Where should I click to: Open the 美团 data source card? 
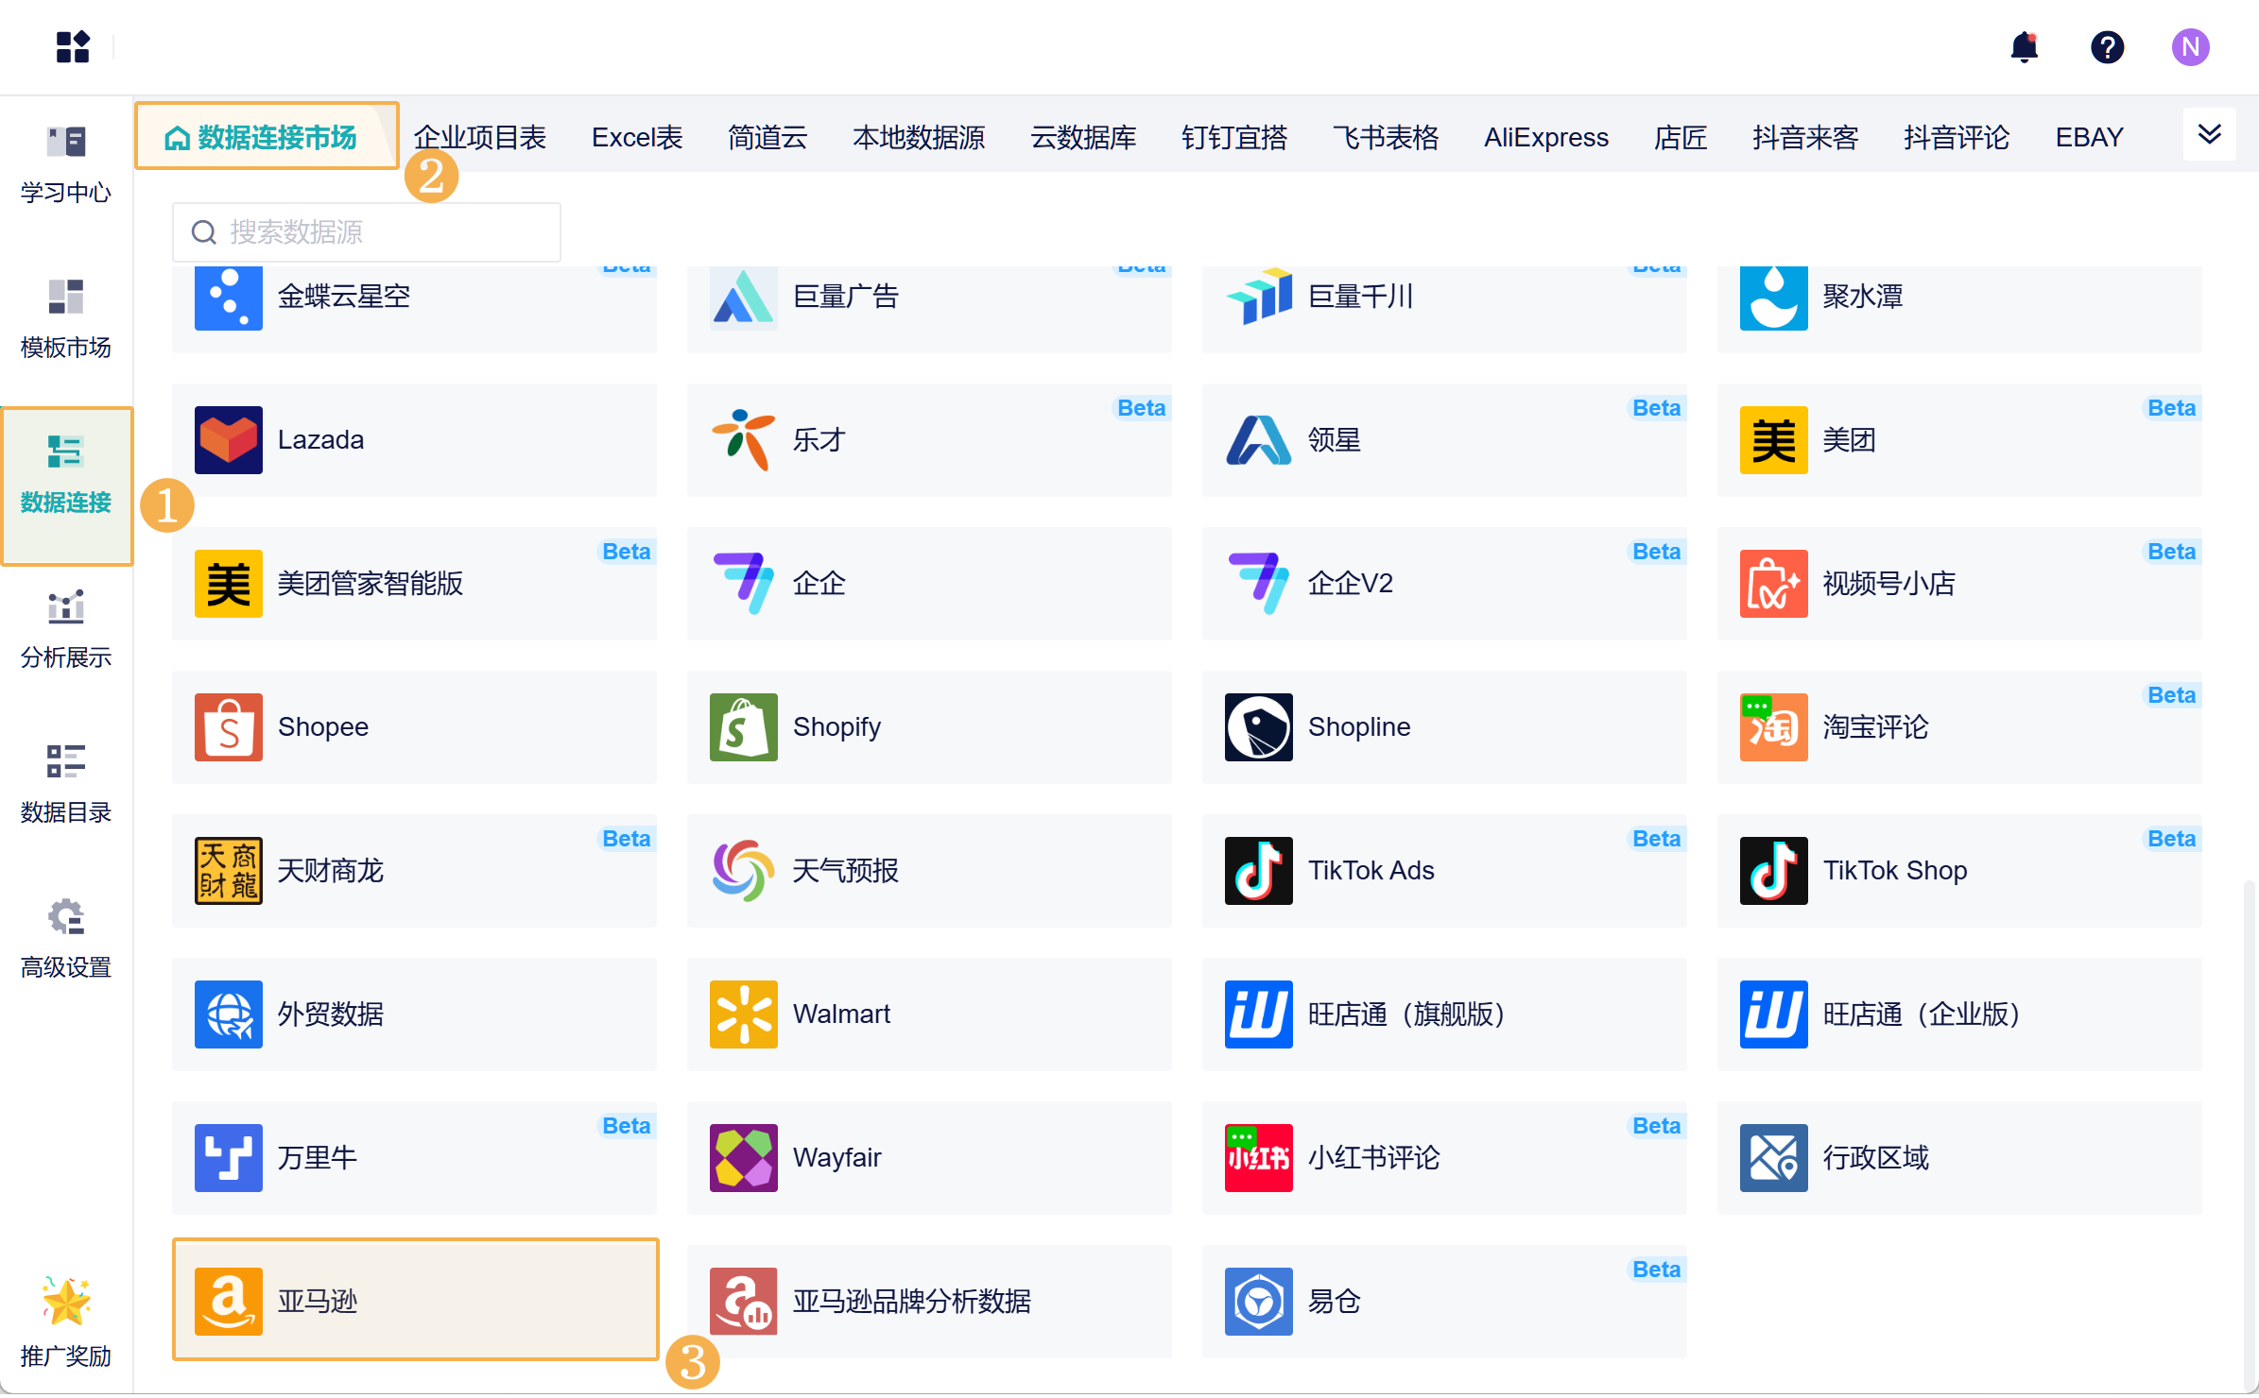pyautogui.click(x=1959, y=440)
